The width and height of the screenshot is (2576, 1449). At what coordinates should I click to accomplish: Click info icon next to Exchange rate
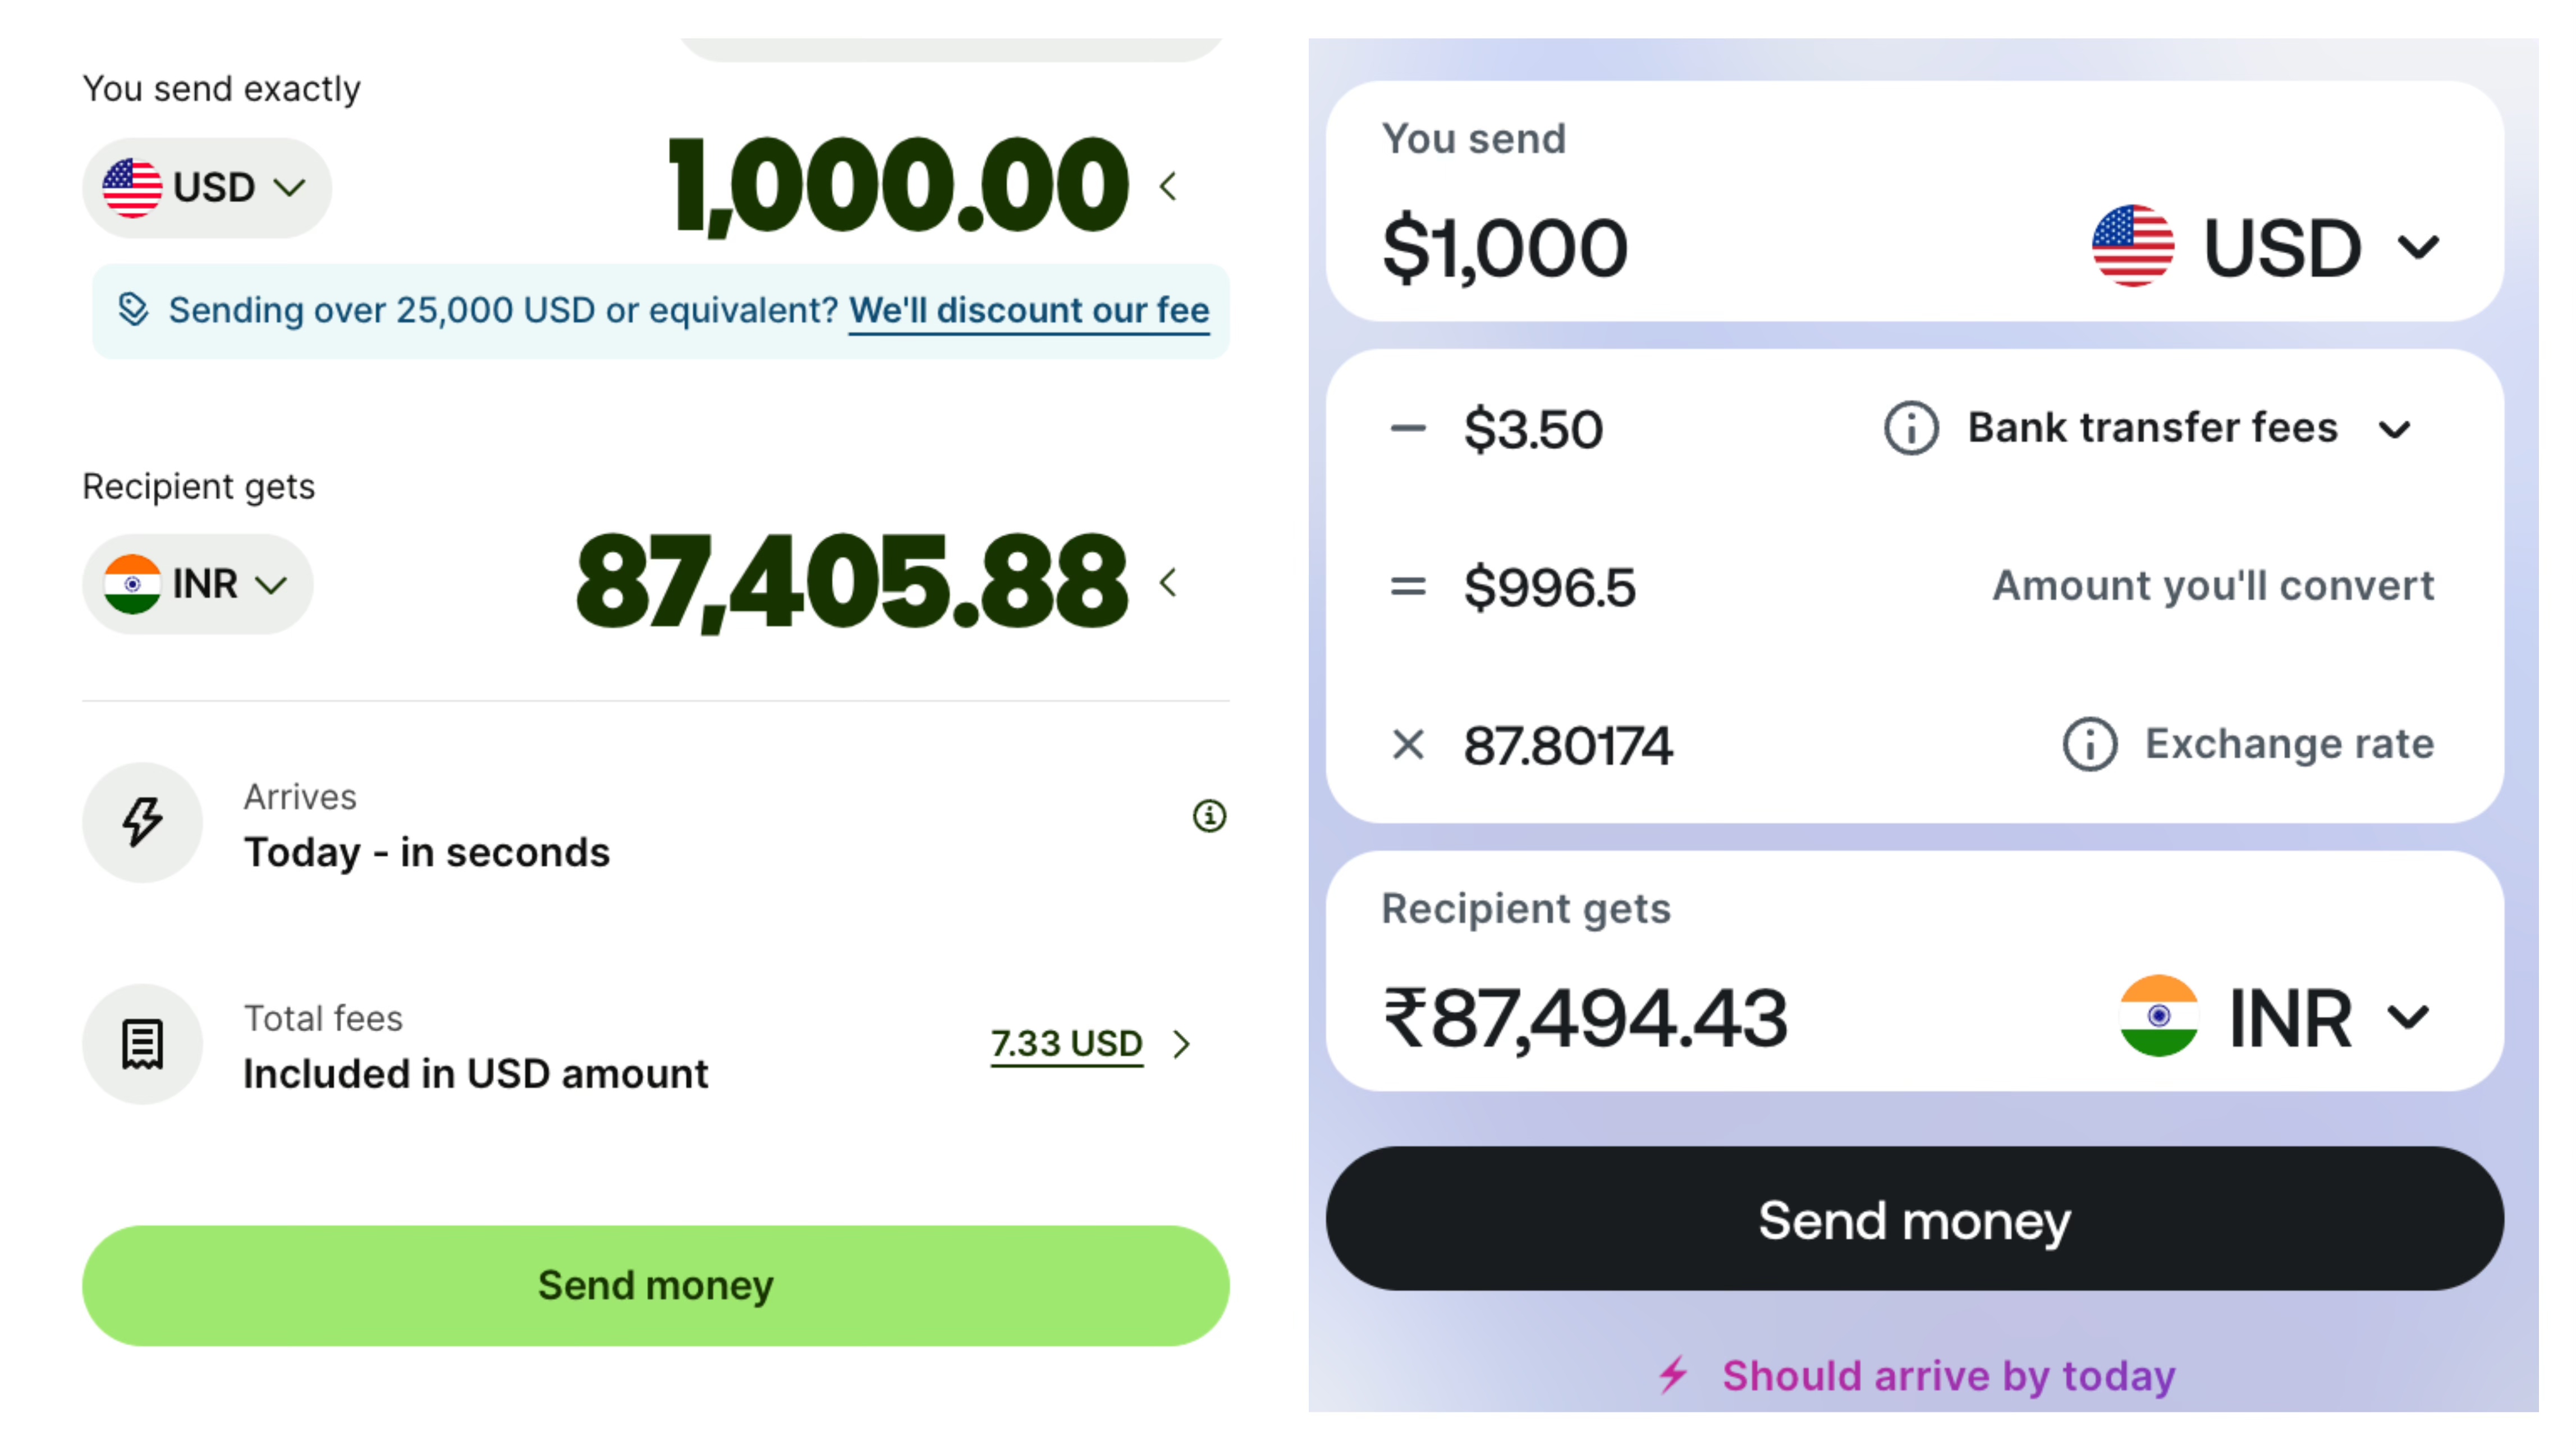pos(2089,744)
